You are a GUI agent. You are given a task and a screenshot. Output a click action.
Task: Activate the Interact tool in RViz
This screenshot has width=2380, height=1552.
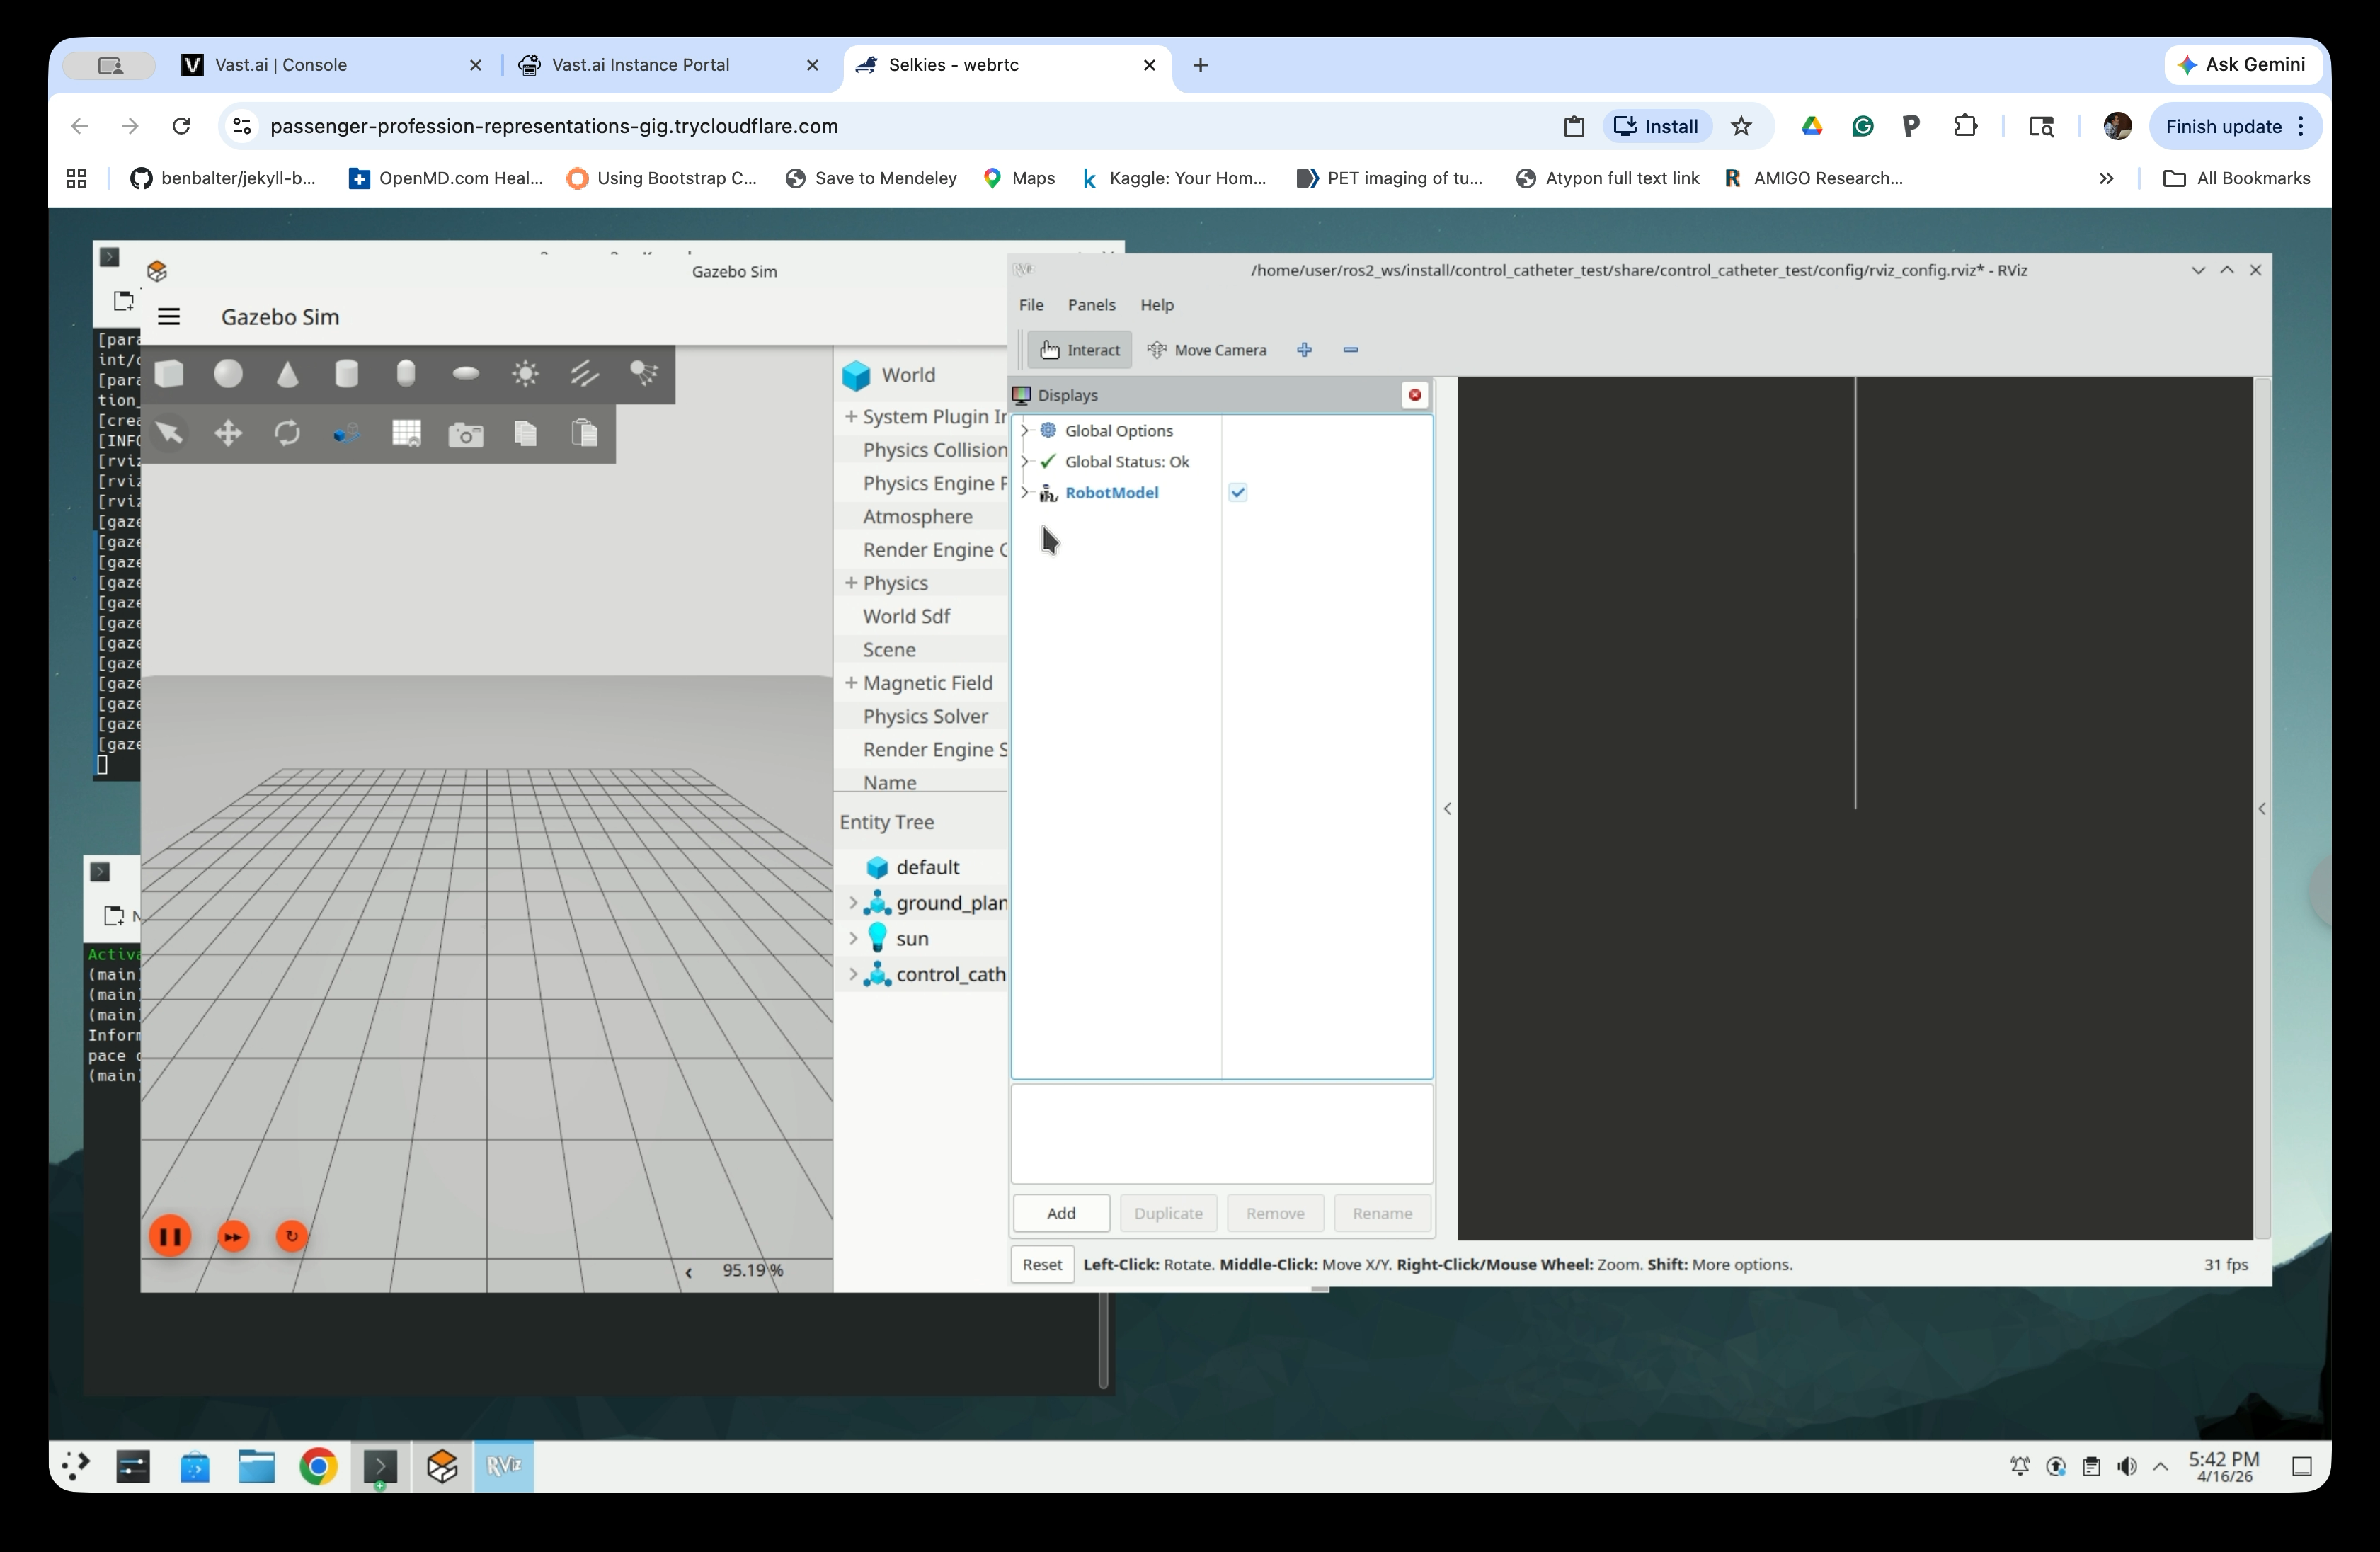coord(1079,349)
